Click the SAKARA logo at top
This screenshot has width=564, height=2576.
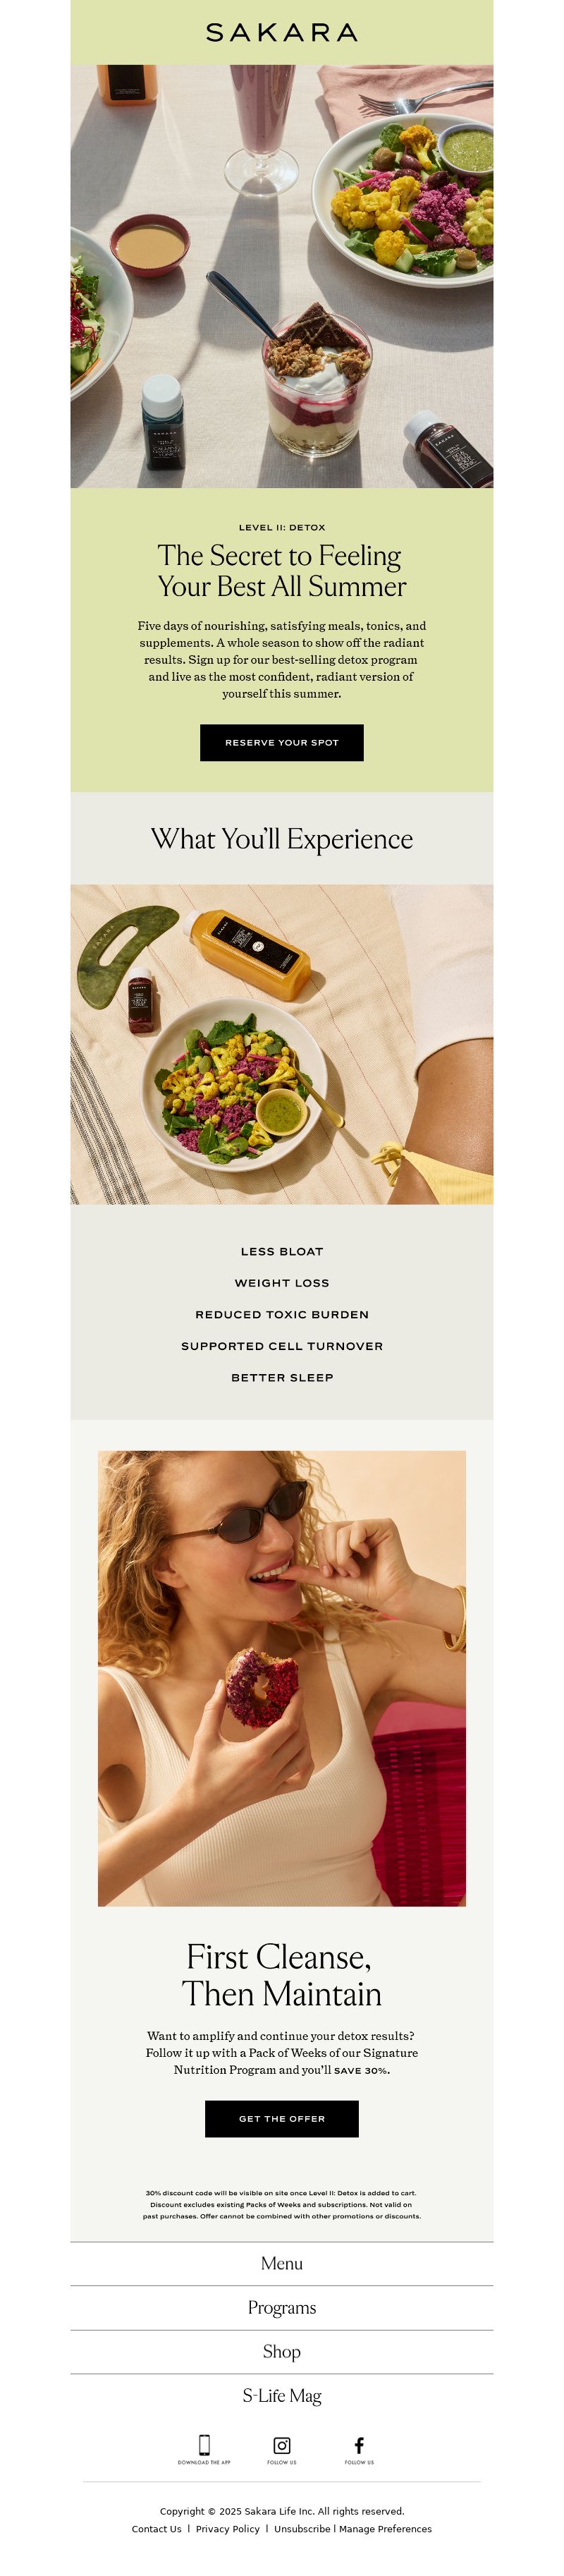tap(282, 33)
